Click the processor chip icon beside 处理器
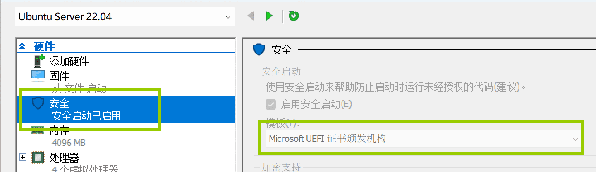Viewport: 596px width, 172px height. click(38, 158)
